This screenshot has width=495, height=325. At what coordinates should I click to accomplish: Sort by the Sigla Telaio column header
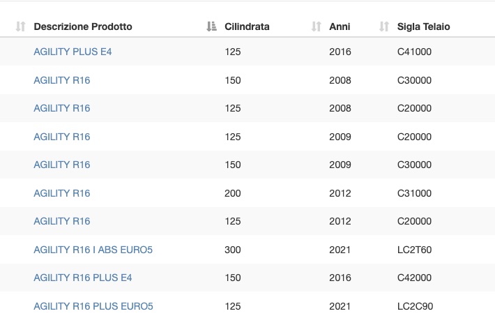[x=423, y=27]
